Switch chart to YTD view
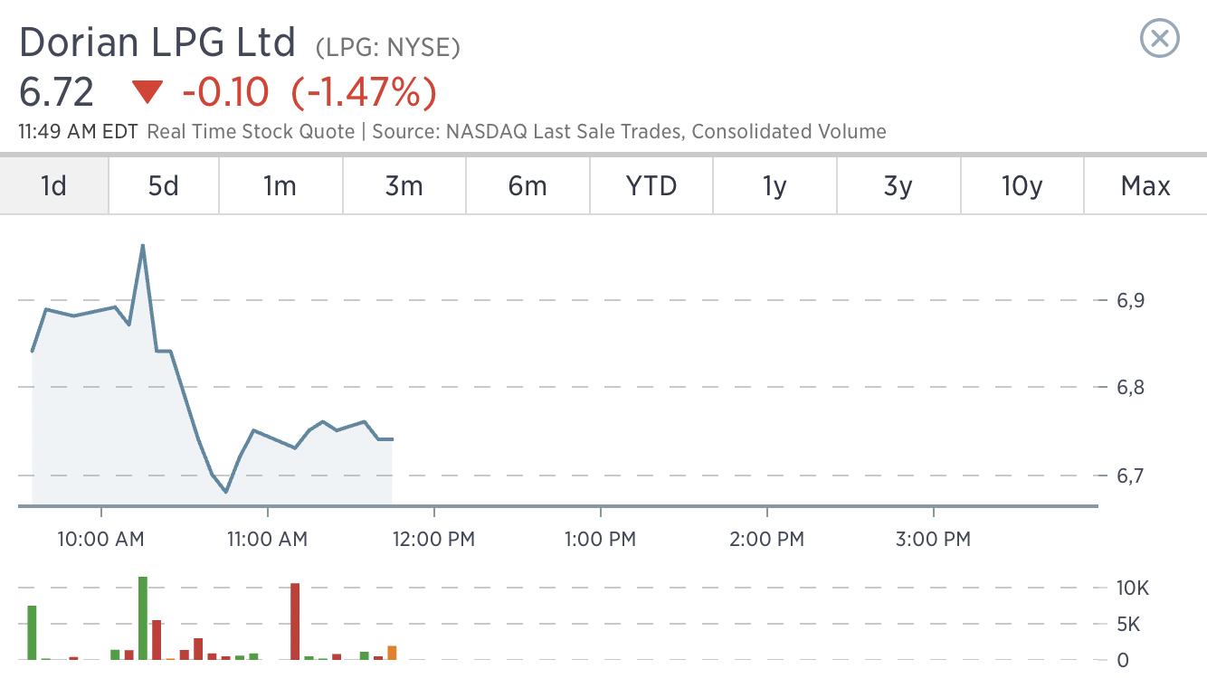1207x678 pixels. [x=651, y=186]
